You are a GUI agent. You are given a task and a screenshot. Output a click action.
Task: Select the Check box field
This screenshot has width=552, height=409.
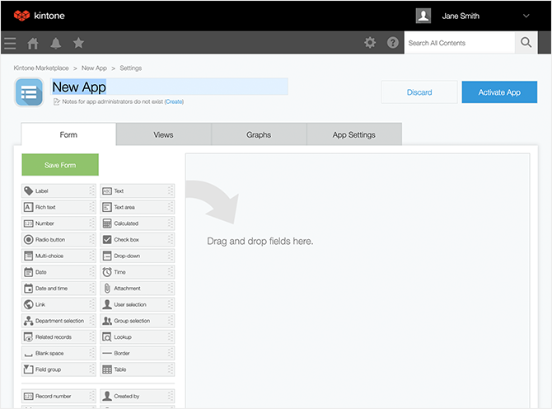point(138,240)
